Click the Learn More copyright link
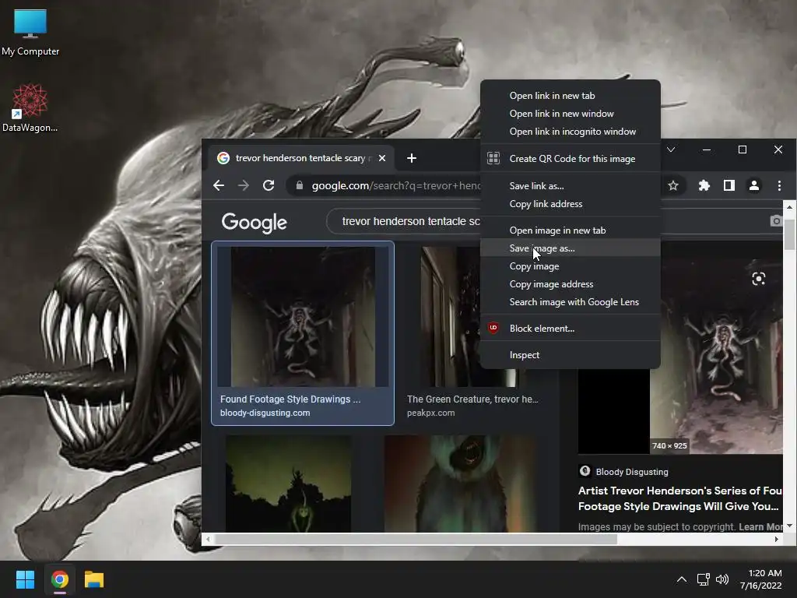This screenshot has width=797, height=598. pos(760,527)
